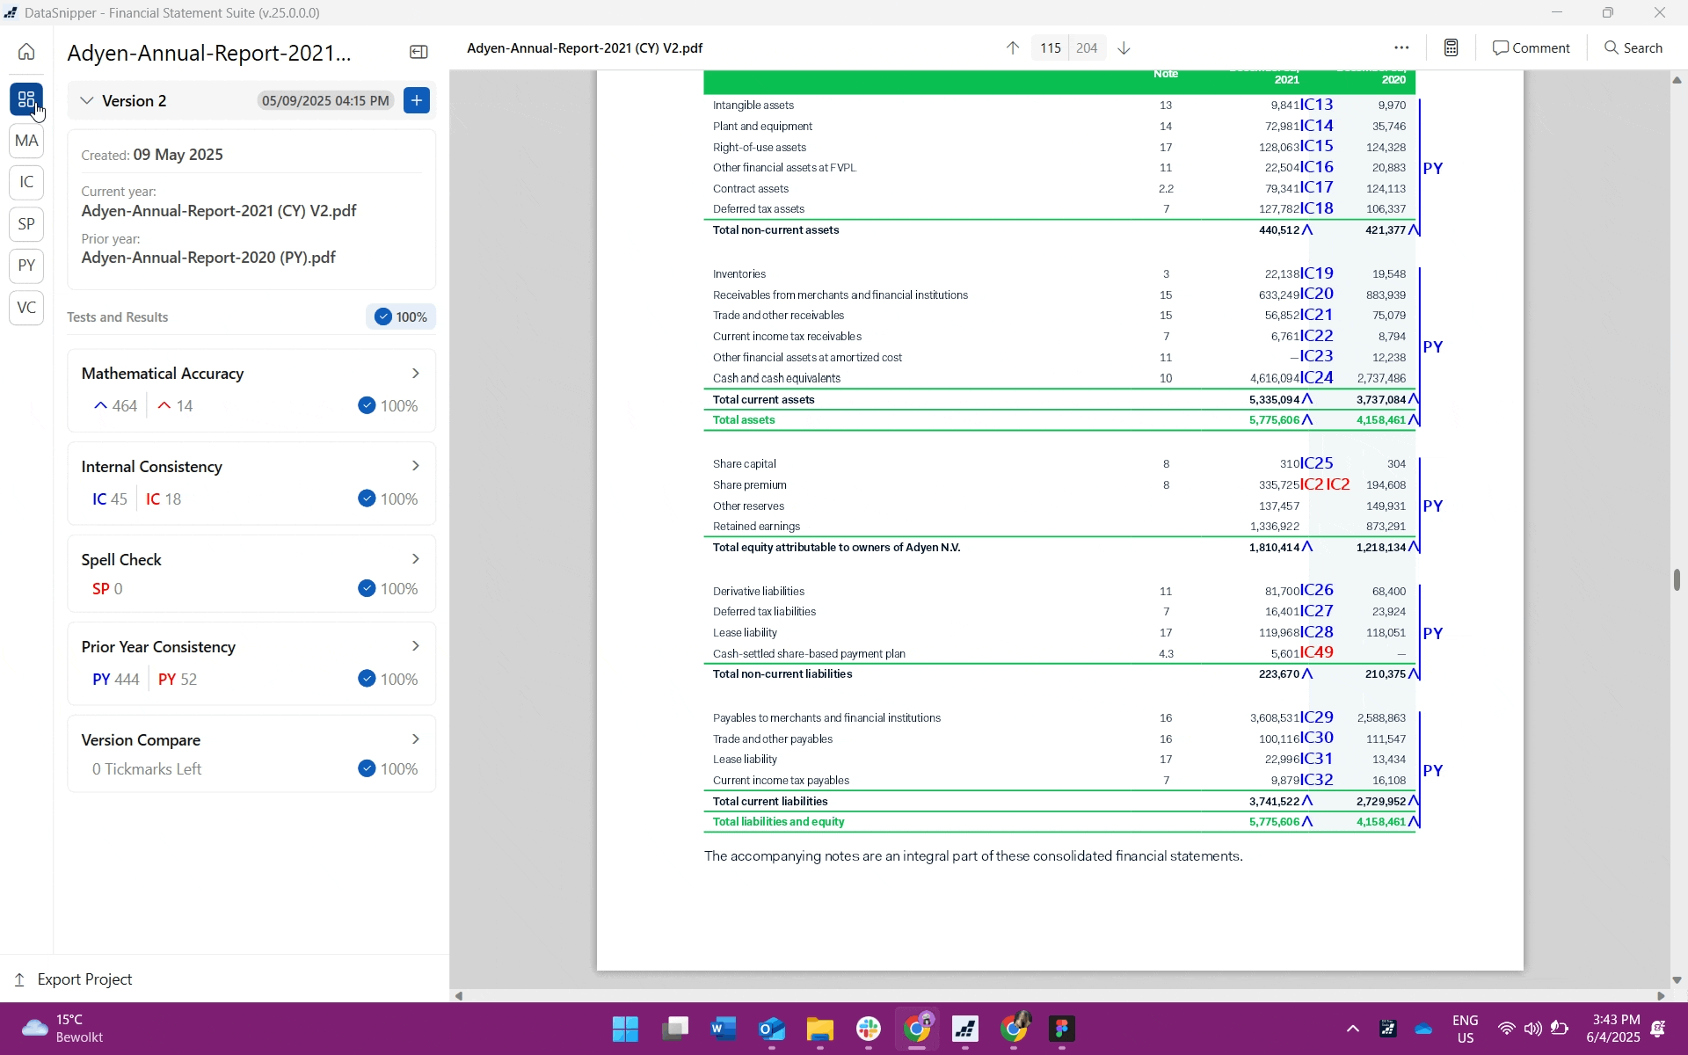Screen dimensions: 1688x1055
Task: Click the vertical scrollbar thumb of document
Action: tap(1677, 579)
